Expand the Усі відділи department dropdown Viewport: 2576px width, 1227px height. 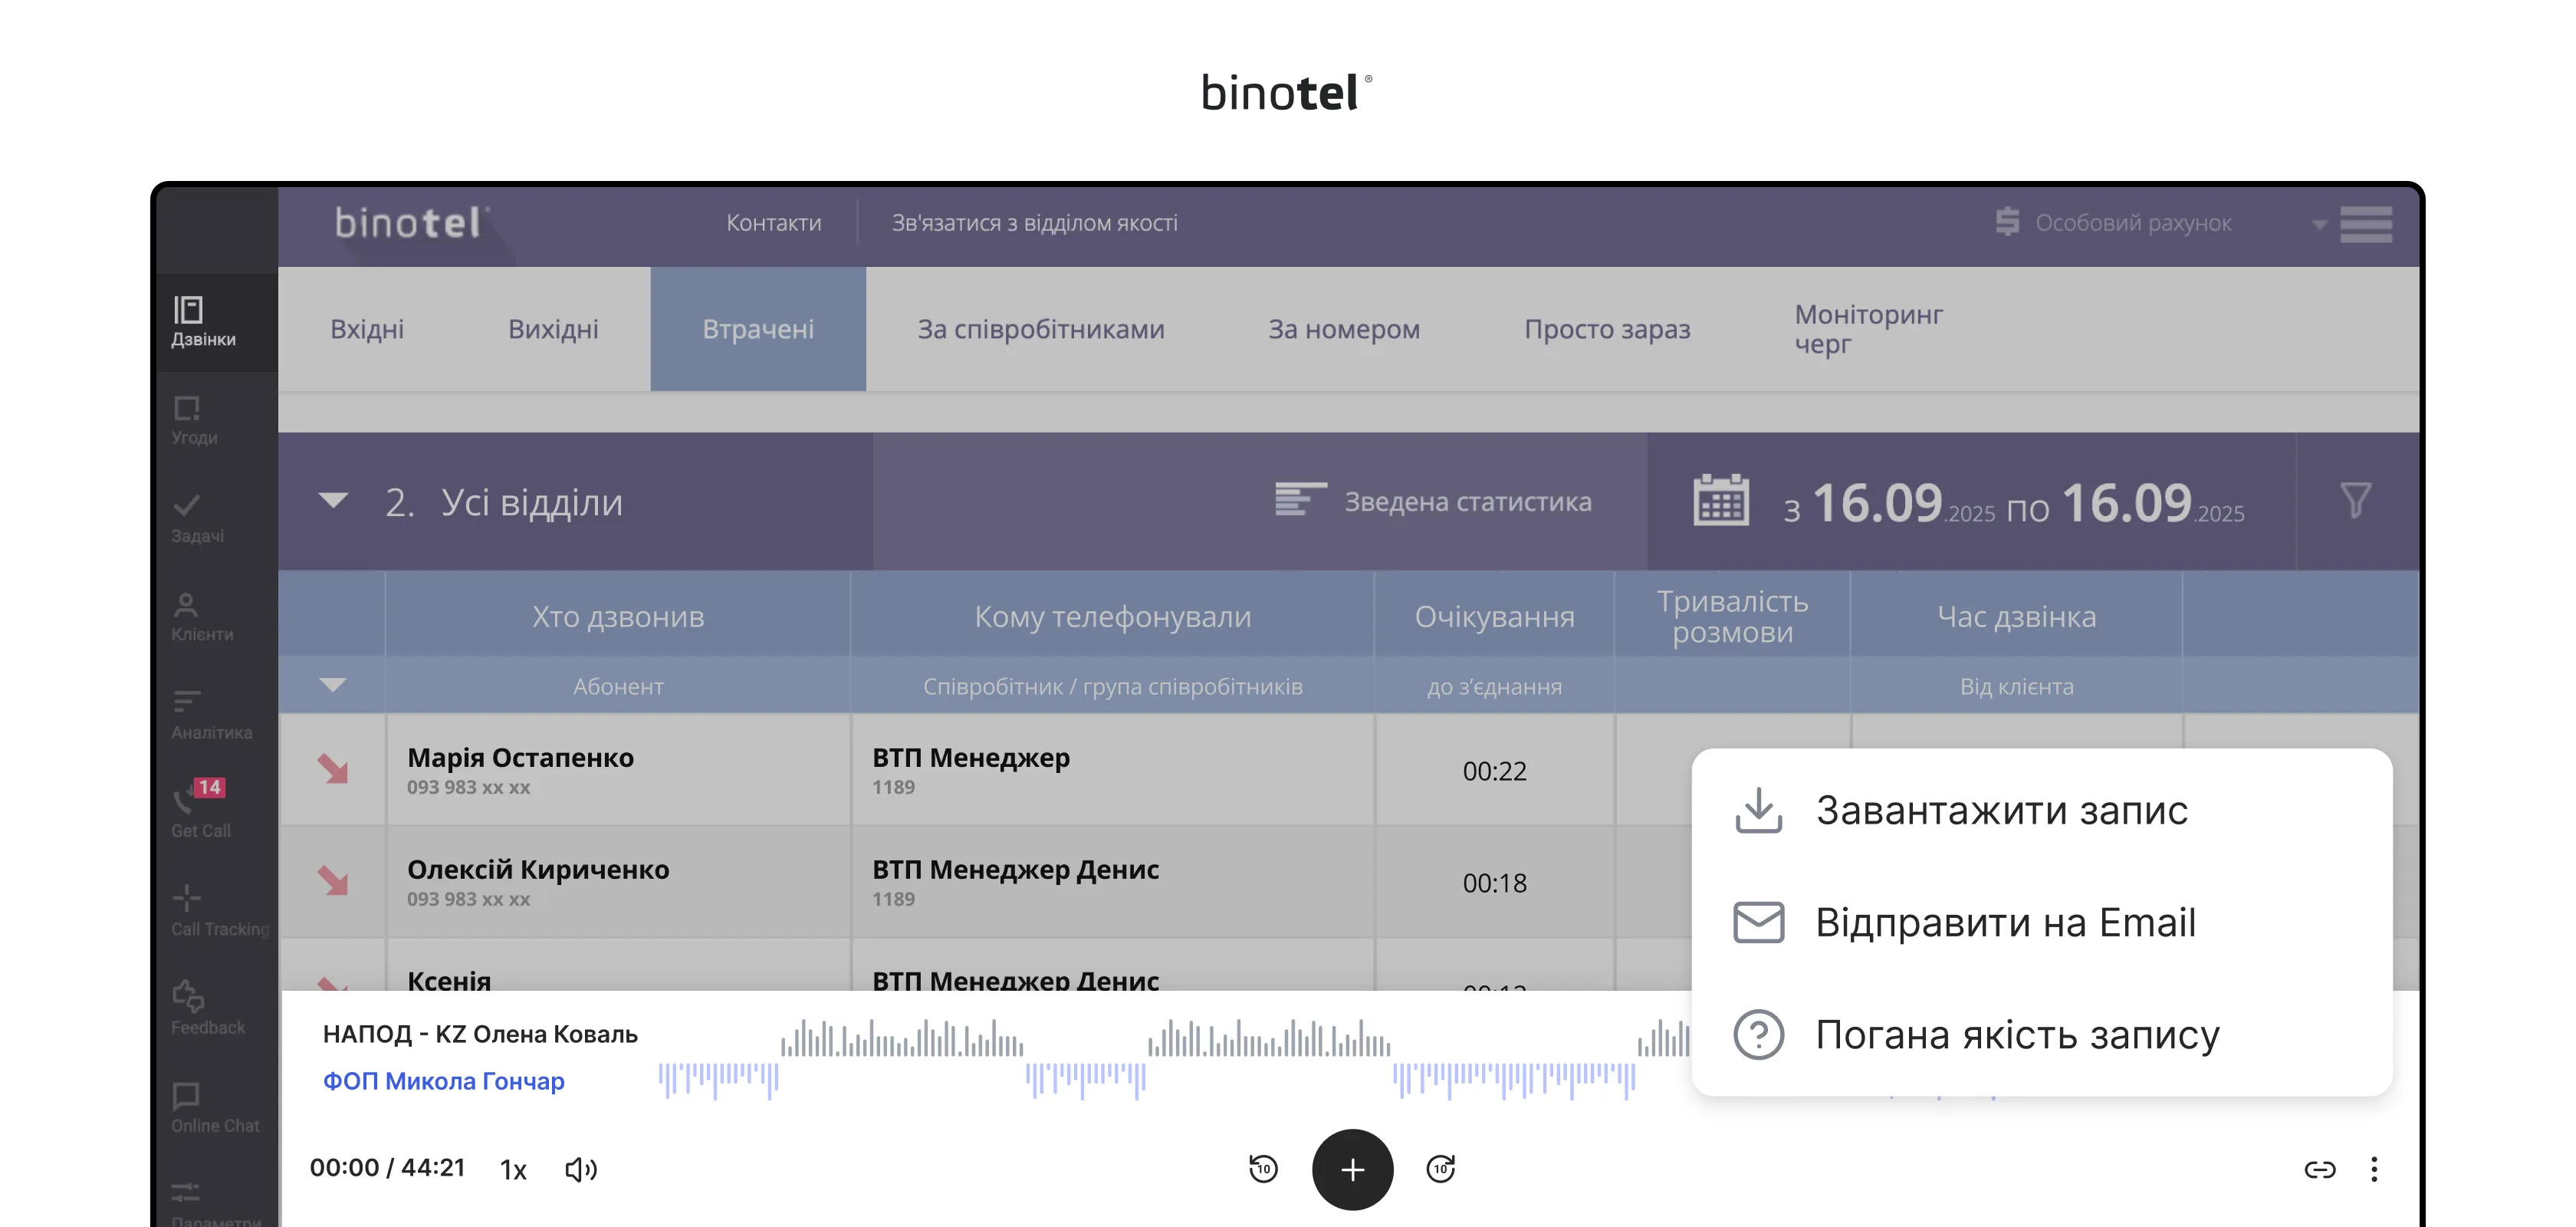tap(333, 500)
